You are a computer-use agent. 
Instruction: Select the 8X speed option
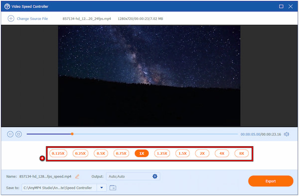pyautogui.click(x=242, y=153)
